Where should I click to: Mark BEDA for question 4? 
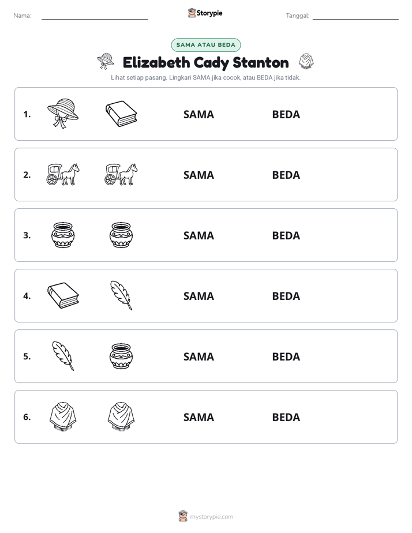[x=286, y=296]
